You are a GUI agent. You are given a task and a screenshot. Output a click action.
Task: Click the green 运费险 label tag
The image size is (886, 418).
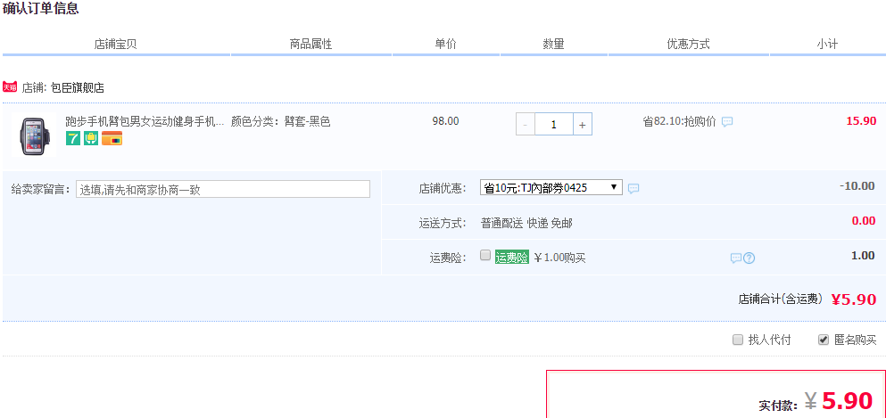pyautogui.click(x=512, y=258)
